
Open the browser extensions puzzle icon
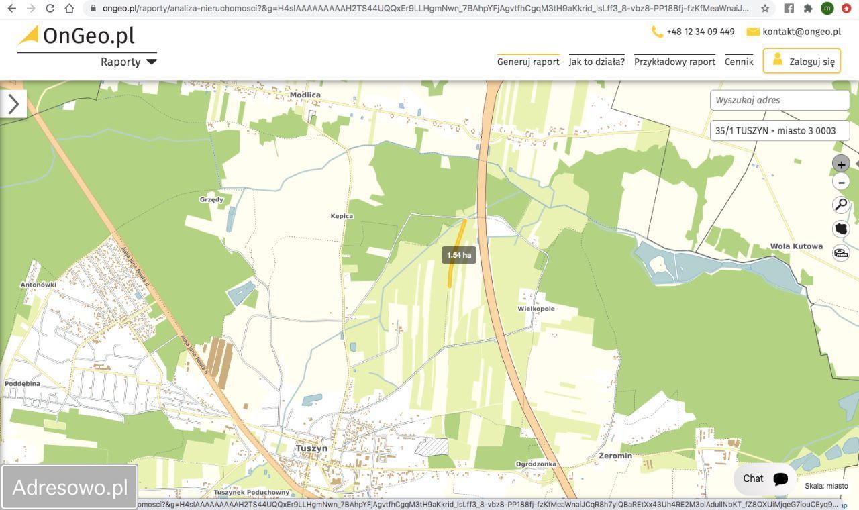pos(808,9)
